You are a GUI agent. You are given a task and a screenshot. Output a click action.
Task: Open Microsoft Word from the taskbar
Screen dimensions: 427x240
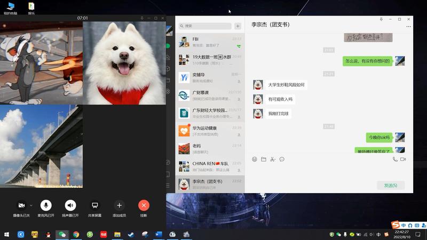point(159,234)
